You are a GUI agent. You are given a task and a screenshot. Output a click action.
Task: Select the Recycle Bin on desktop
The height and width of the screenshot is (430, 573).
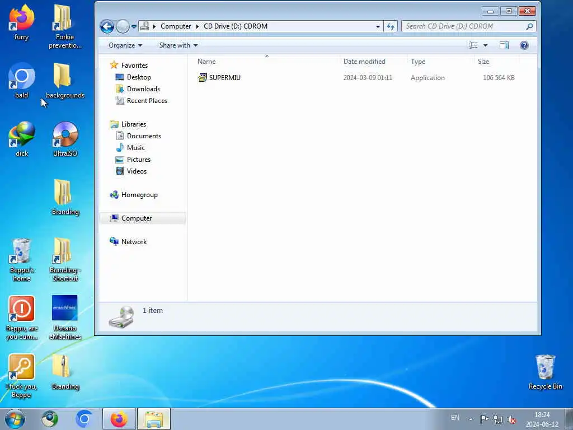point(545,372)
